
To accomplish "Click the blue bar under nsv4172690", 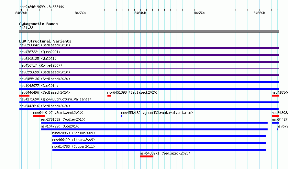I will pos(149,102).
